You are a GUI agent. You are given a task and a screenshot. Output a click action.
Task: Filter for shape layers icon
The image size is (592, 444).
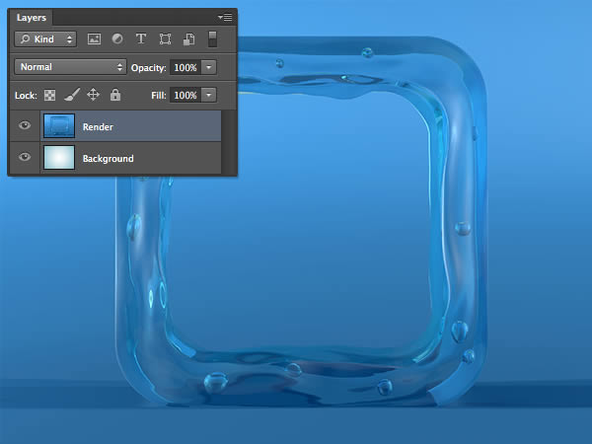tap(165, 38)
